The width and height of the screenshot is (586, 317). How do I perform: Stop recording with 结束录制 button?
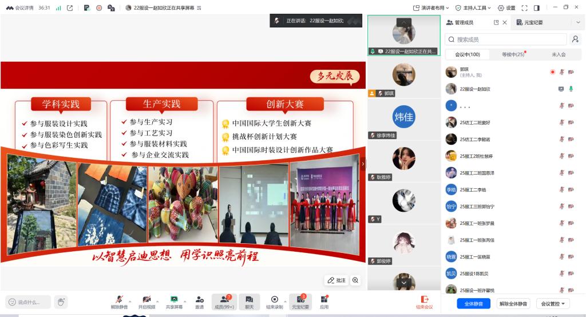(x=274, y=302)
